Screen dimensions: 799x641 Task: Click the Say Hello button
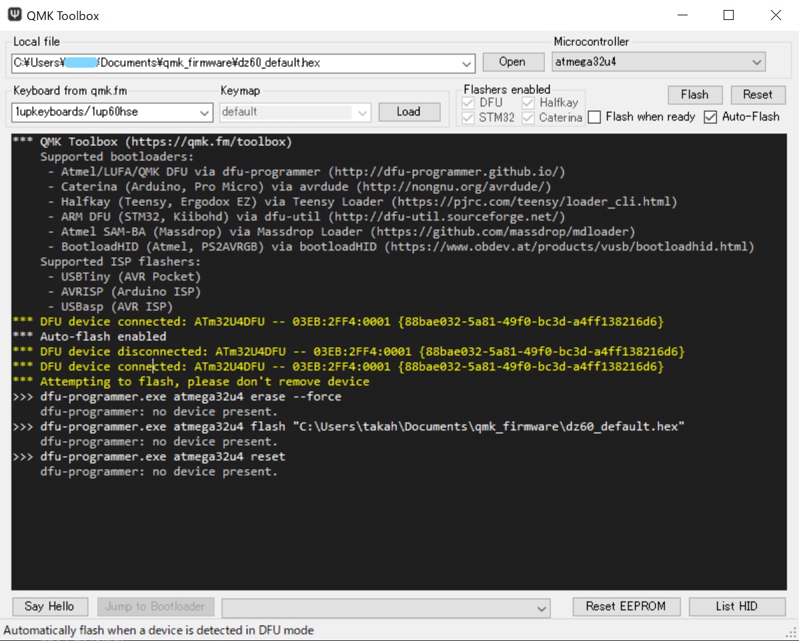[x=50, y=606]
